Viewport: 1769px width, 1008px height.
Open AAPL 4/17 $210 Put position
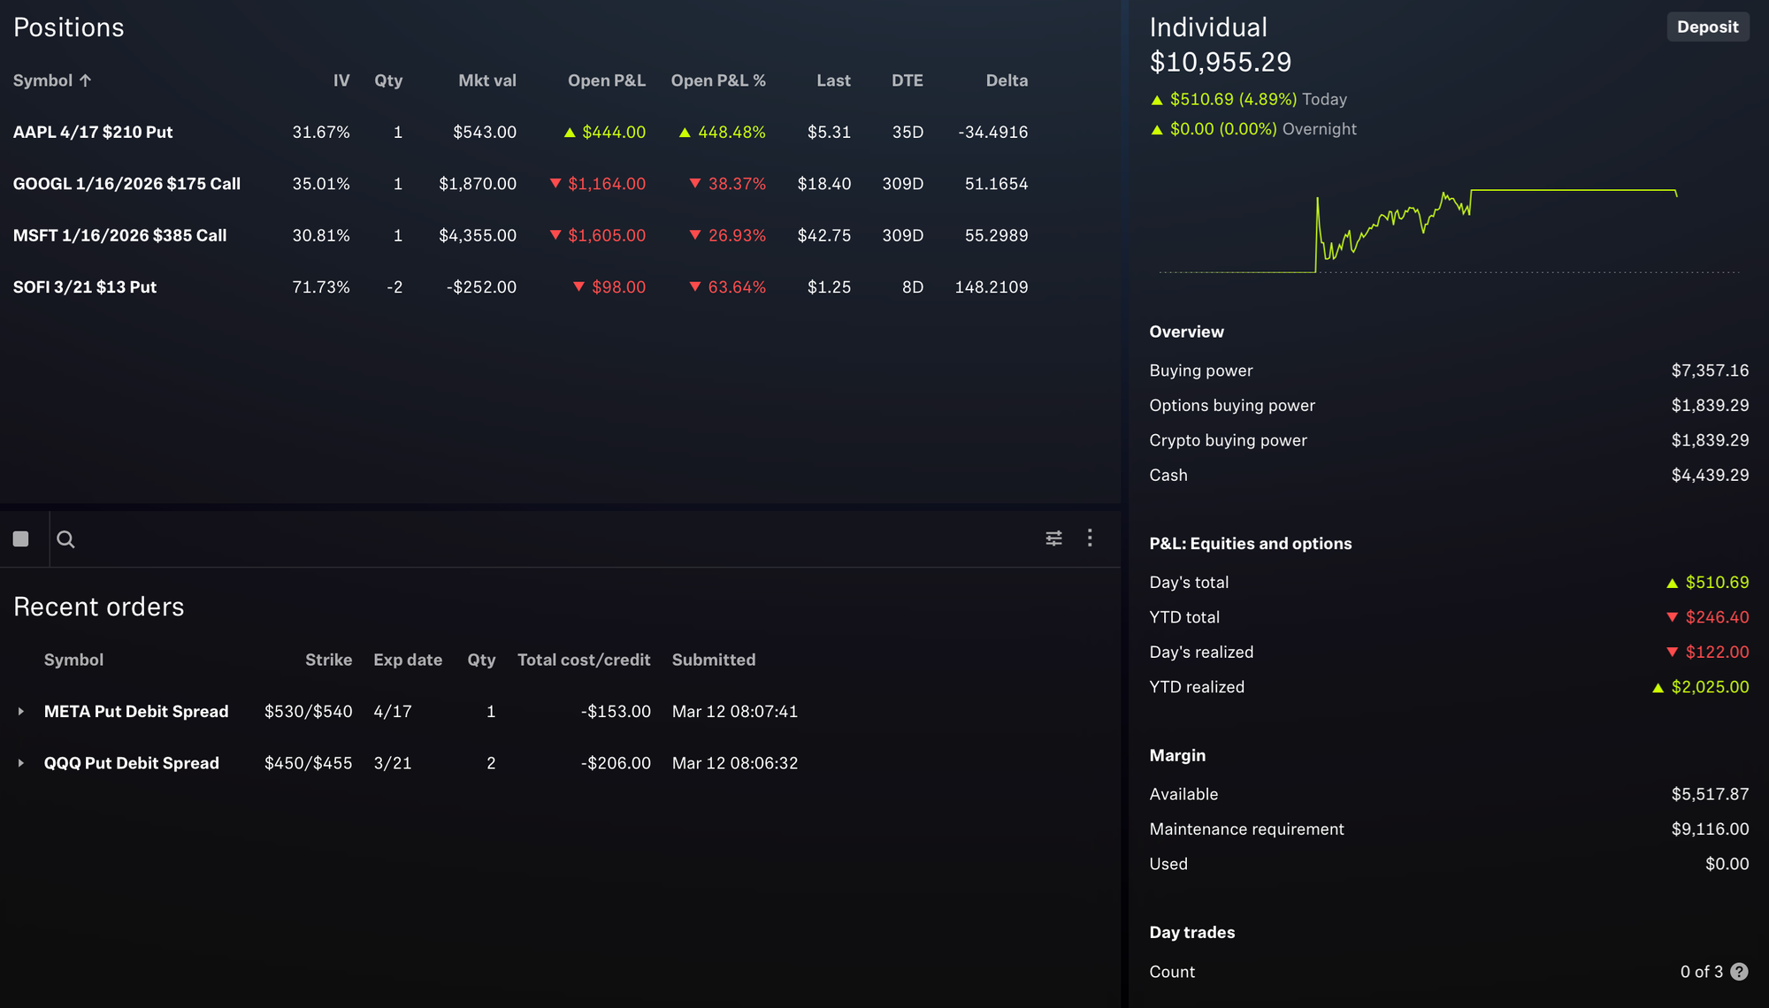coord(93,132)
